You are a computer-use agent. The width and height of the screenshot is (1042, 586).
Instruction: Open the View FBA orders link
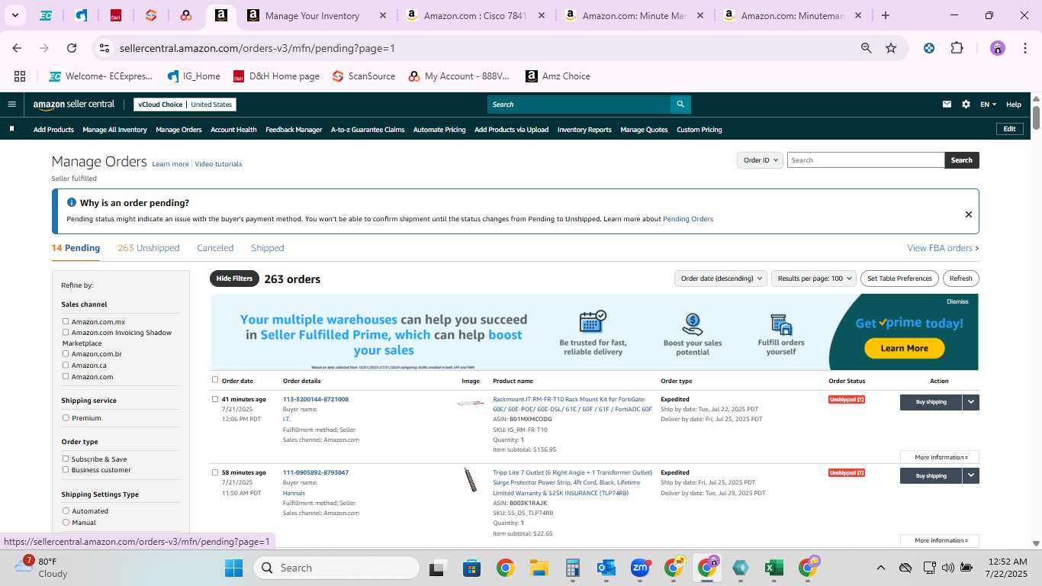pos(943,248)
